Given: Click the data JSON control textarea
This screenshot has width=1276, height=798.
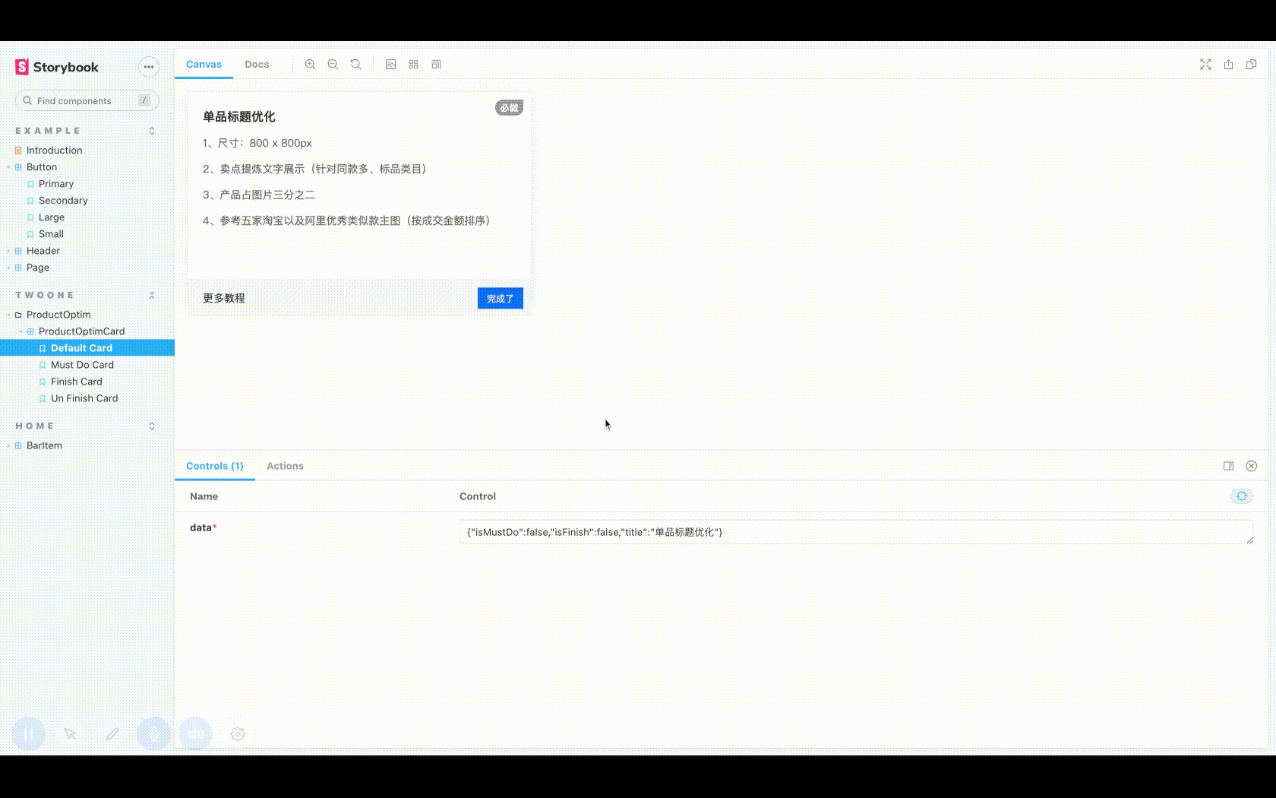Looking at the screenshot, I should point(856,532).
